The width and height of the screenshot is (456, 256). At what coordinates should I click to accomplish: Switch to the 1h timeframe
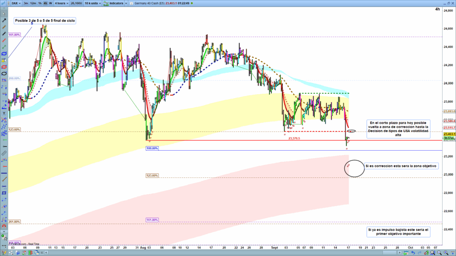point(40,3)
